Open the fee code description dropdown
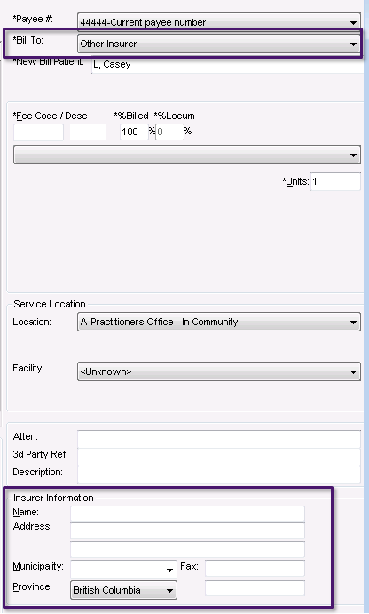 coord(187,155)
